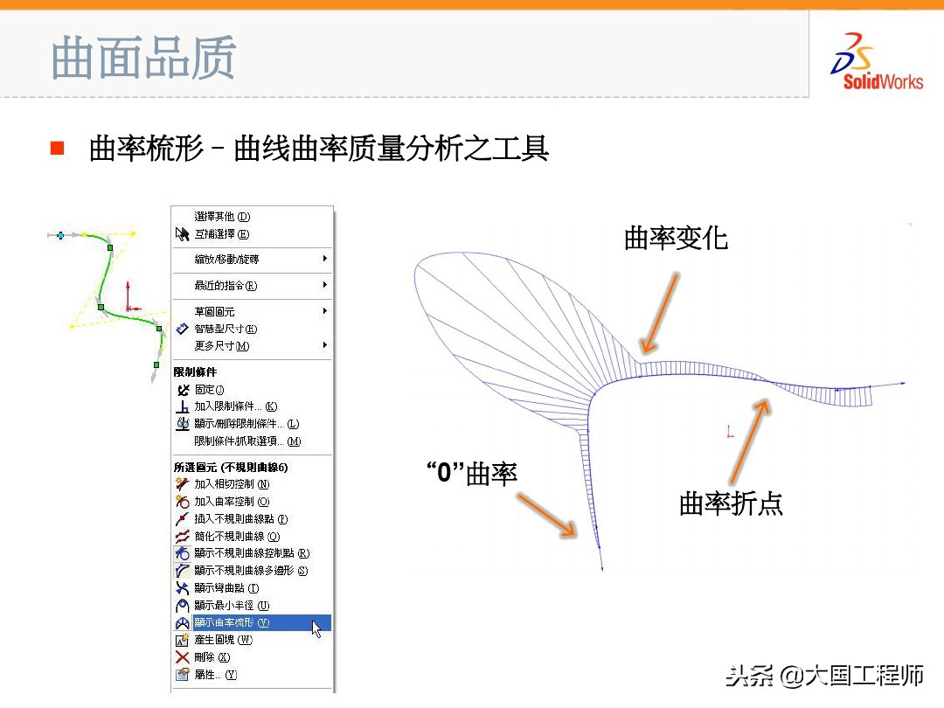
Task: Enable 顯示彎曲點 inflection points display
Action: (180, 587)
